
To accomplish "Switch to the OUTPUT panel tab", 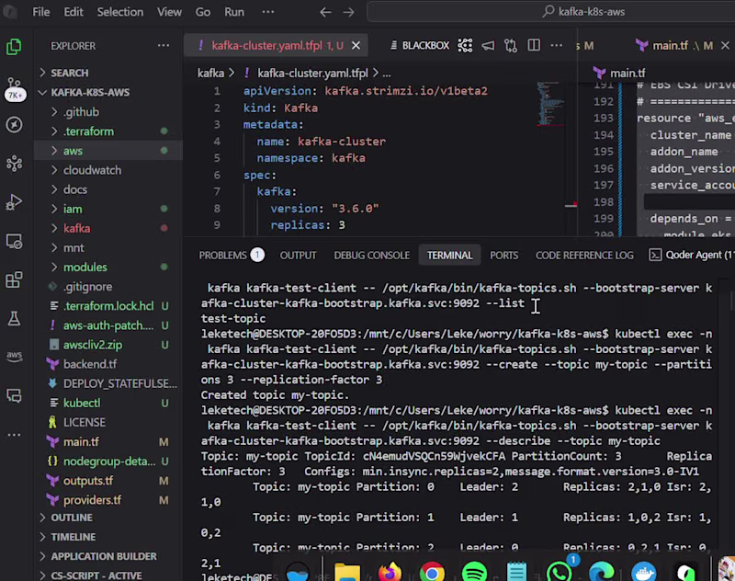I will coord(298,255).
